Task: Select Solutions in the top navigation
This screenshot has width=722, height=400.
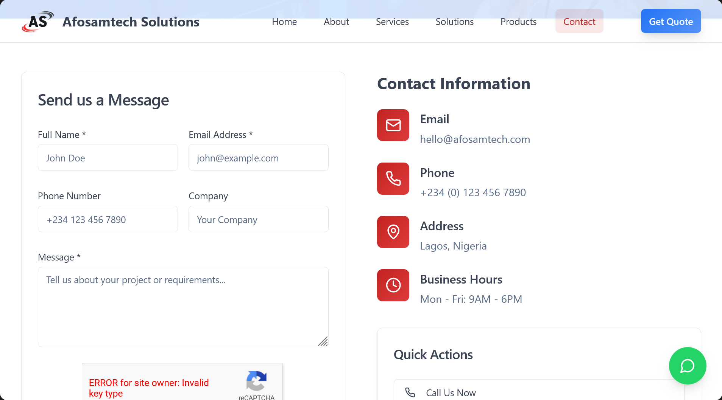Action: coord(454,22)
